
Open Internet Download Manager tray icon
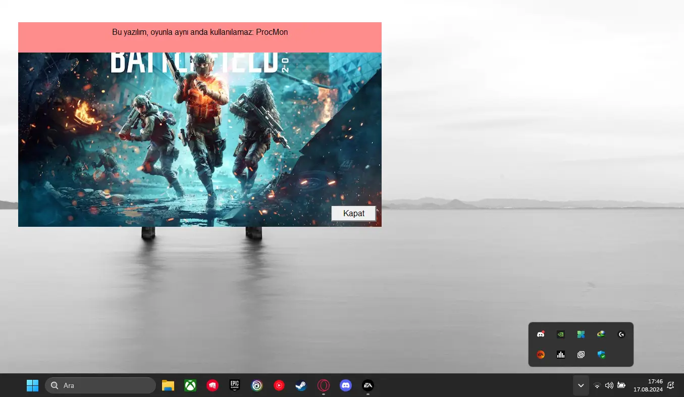click(601, 334)
